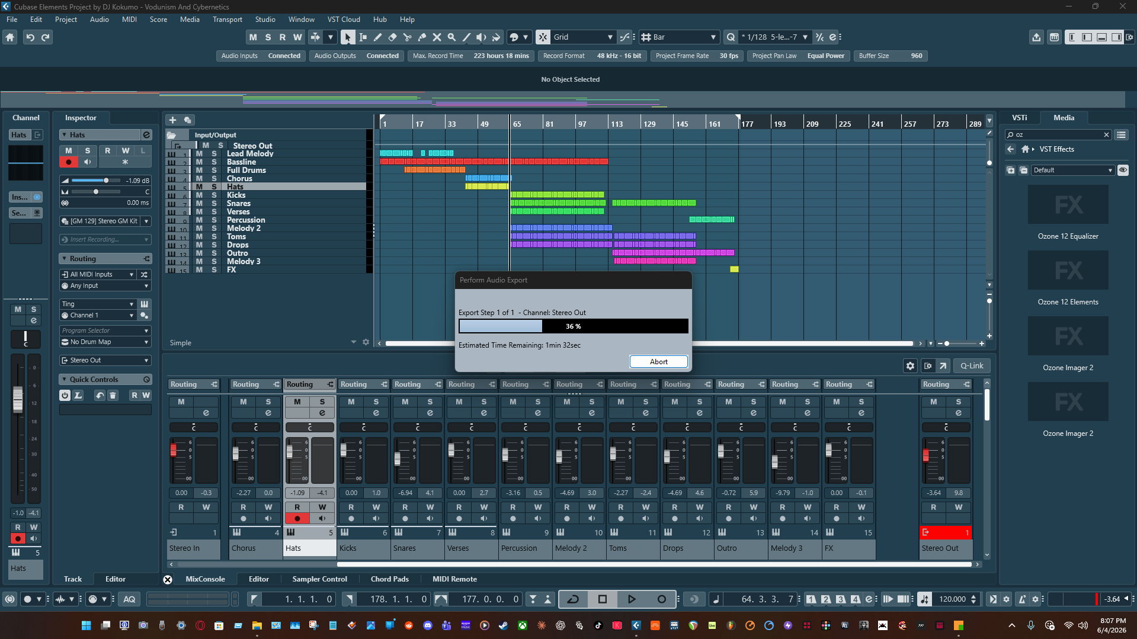Image resolution: width=1137 pixels, height=639 pixels.
Task: Activate cycle loop in transport
Action: point(573,599)
